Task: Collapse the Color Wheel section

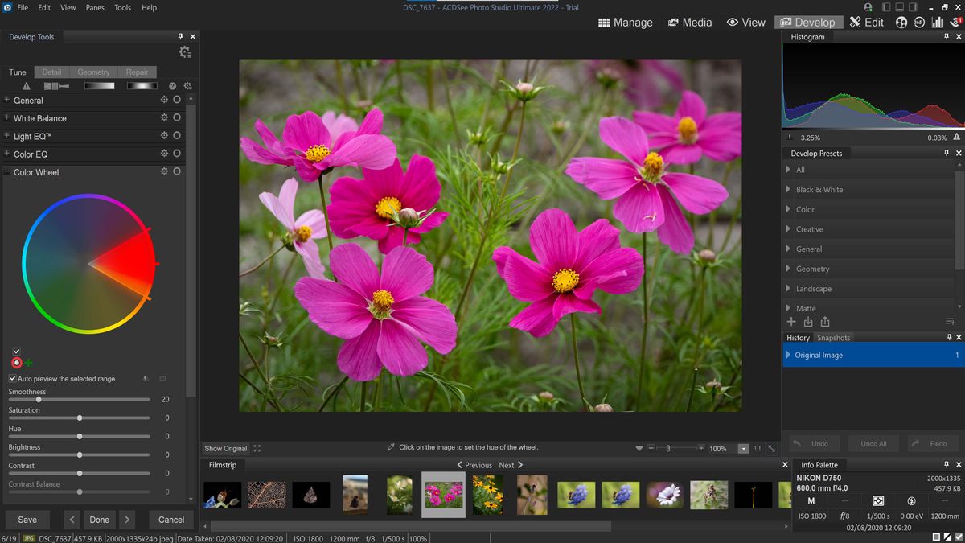Action: pyautogui.click(x=7, y=171)
